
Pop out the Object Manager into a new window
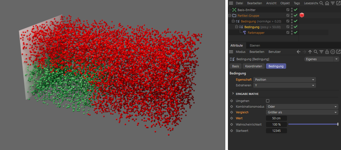click(338, 3)
